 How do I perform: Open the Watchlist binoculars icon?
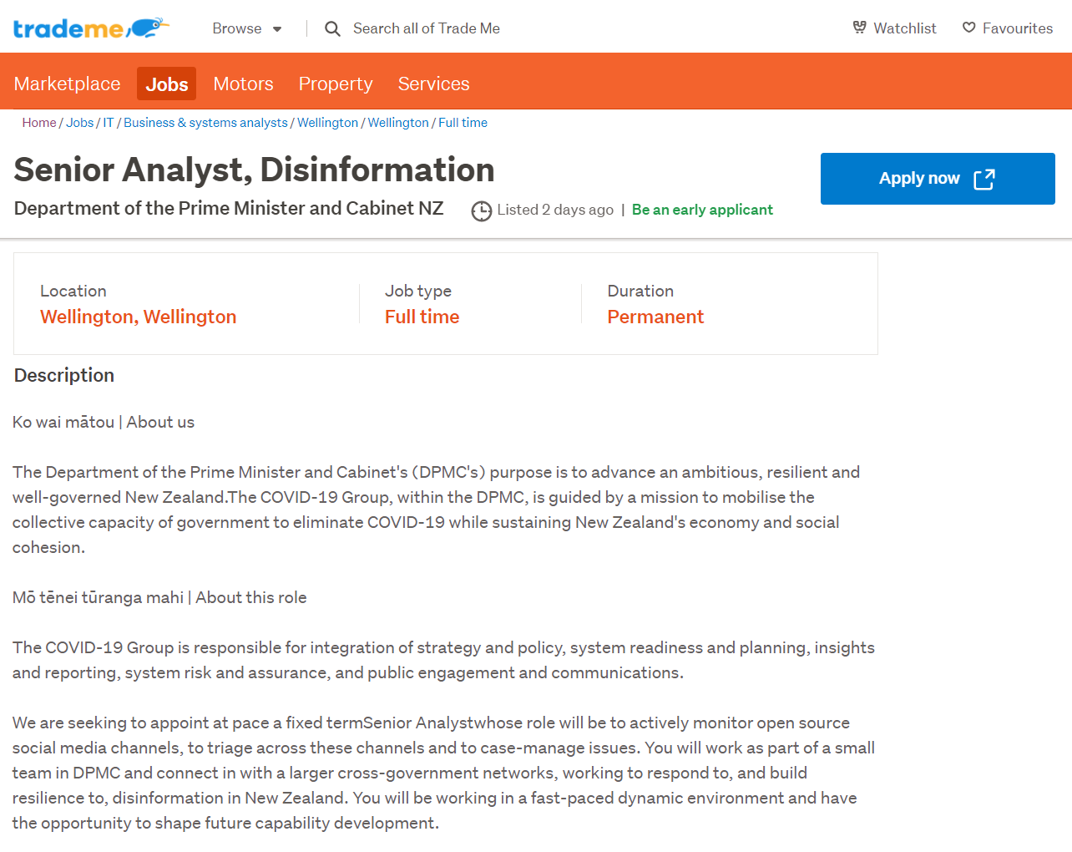(860, 28)
